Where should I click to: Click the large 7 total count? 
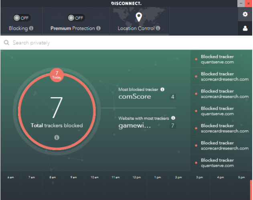pyautogui.click(x=57, y=108)
